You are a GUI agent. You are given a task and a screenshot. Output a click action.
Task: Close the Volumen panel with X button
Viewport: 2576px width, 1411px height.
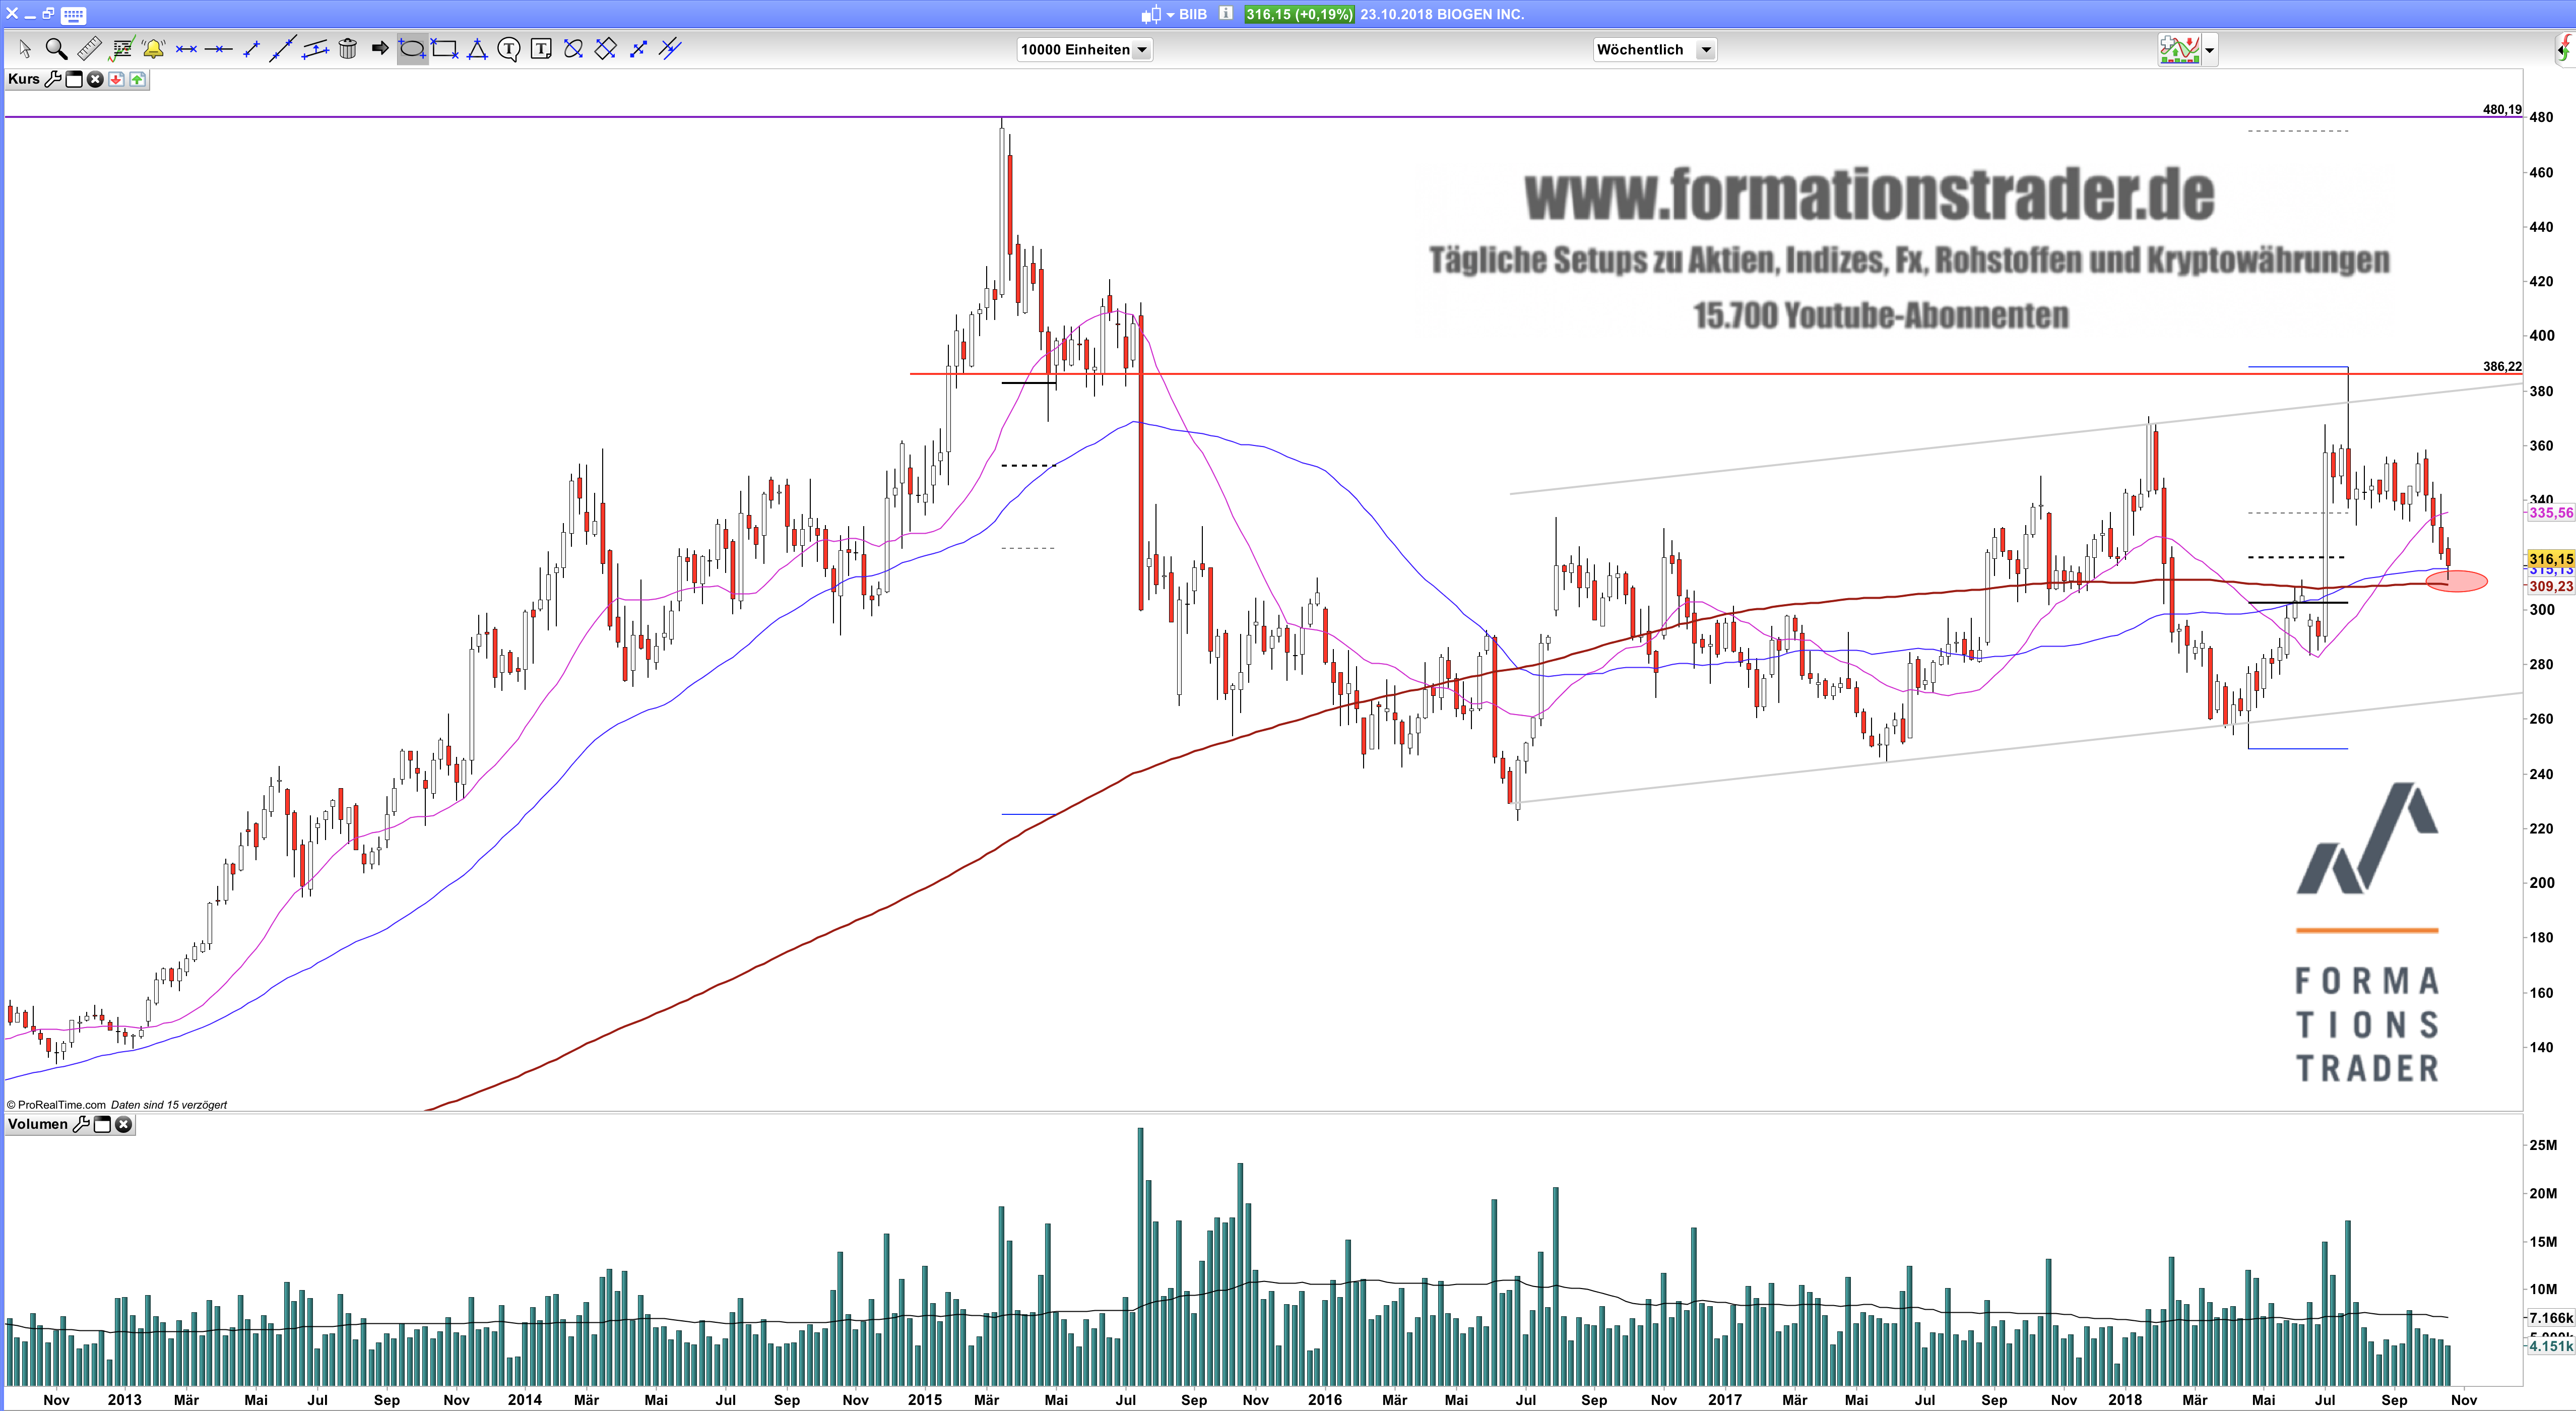(124, 1124)
